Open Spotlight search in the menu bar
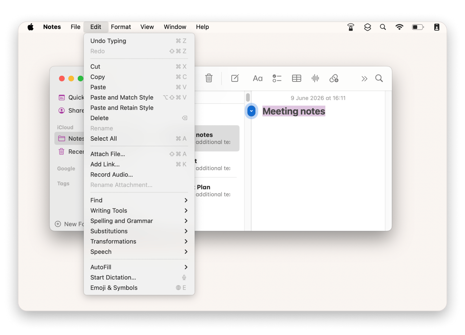465x335 pixels. tap(383, 27)
